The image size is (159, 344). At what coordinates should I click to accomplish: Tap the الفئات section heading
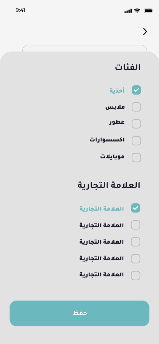(x=128, y=67)
